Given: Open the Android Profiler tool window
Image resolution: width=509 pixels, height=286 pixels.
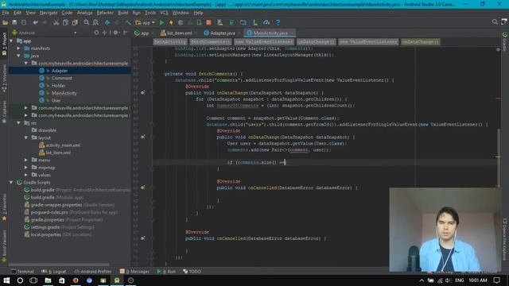Looking at the screenshot, I should click(93, 272).
